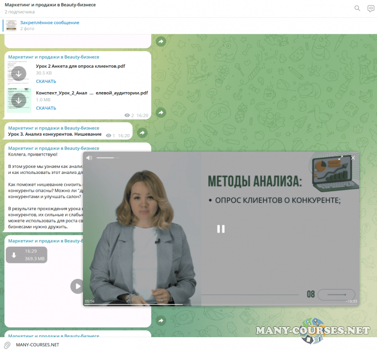This screenshot has height=350, width=377.
Task: Click the attachment paperclip icon
Action: 7,345
